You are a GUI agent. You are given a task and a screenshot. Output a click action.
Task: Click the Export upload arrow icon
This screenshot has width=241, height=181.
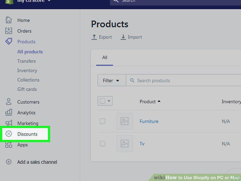tap(94, 37)
